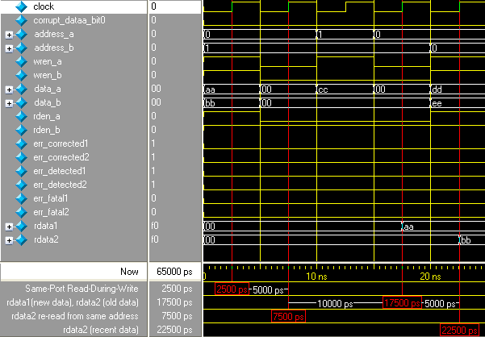Click the wren_b signal diamond icon
485x337 pixels.
point(22,75)
